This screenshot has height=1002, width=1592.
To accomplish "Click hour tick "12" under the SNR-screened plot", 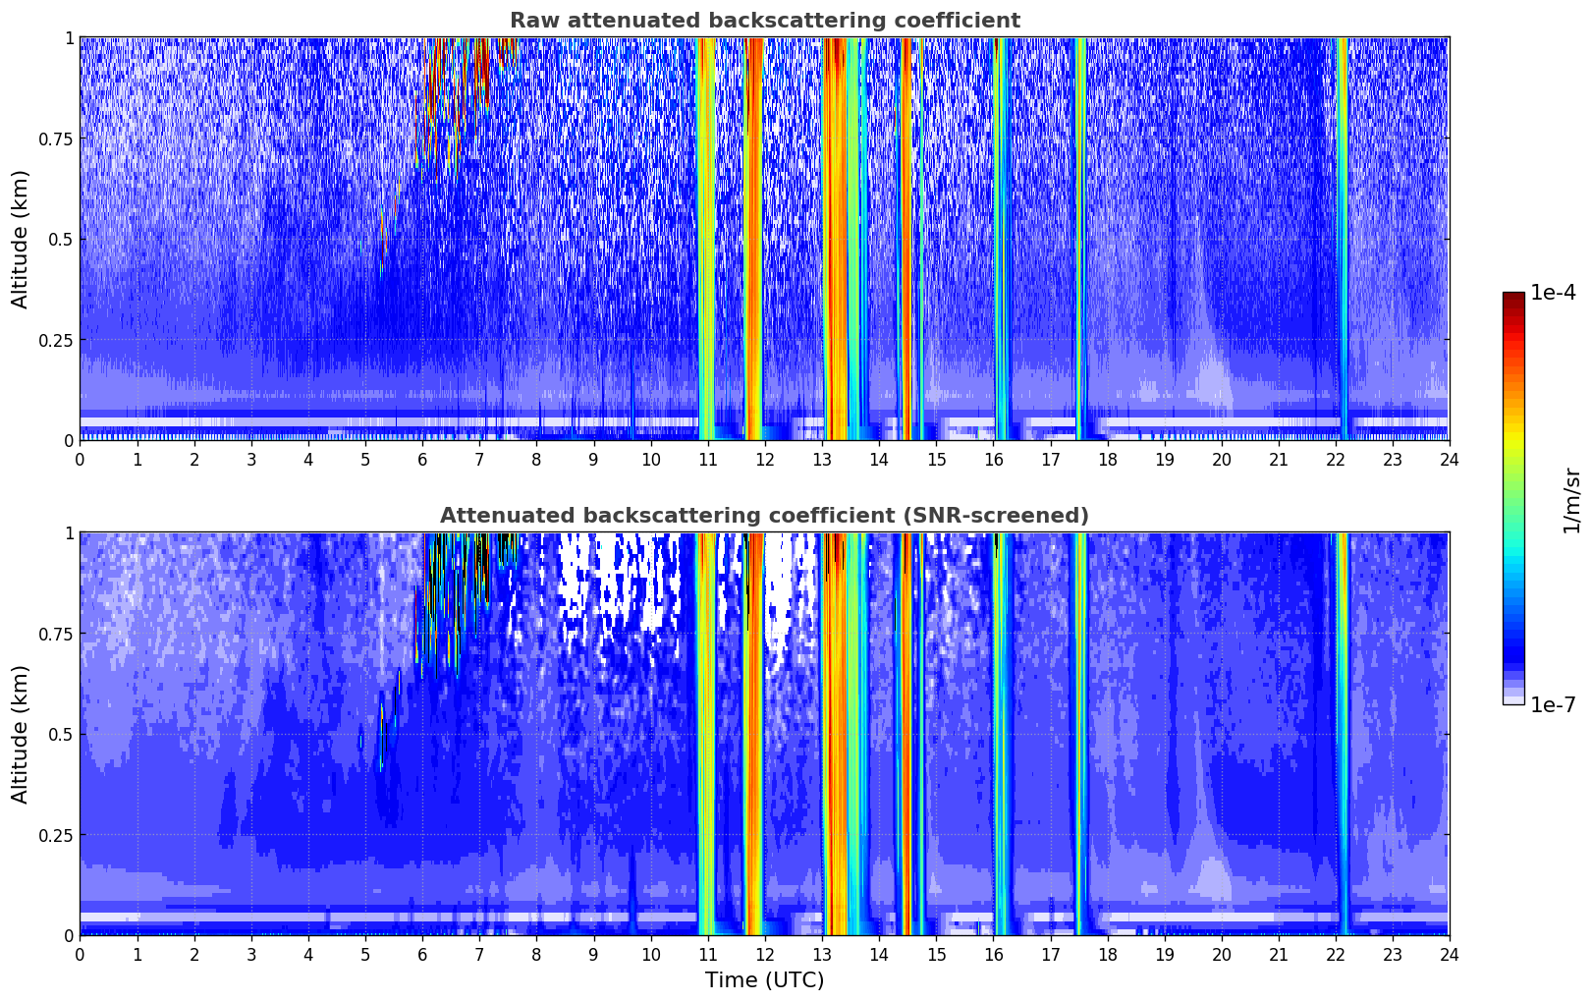I will click(x=764, y=954).
